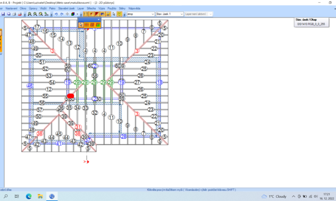Expand the floating palette title arrow
Image resolution: width=336 pixels, height=201 pixels.
pos(98,20)
